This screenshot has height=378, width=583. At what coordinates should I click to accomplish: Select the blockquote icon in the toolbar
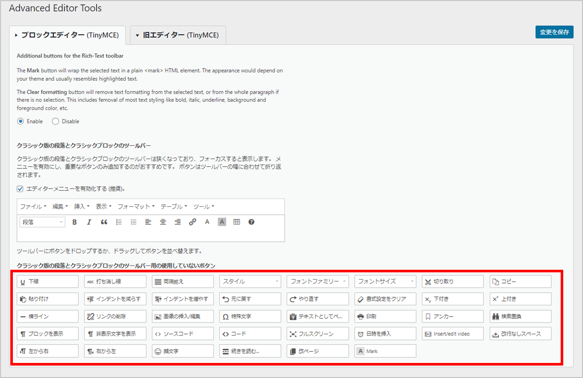click(x=104, y=222)
